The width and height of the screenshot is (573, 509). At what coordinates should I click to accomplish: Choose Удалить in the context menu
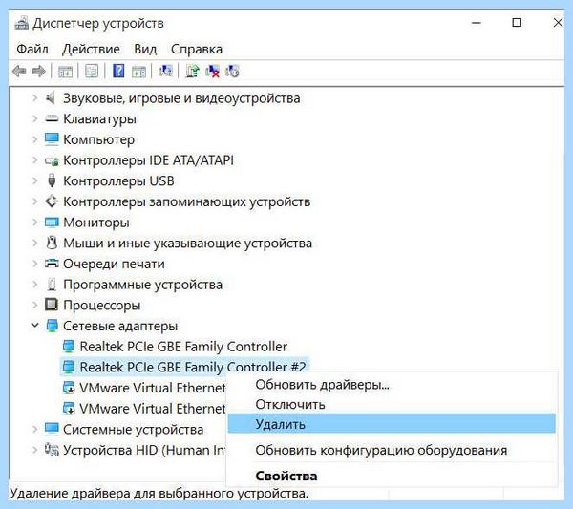point(392,423)
